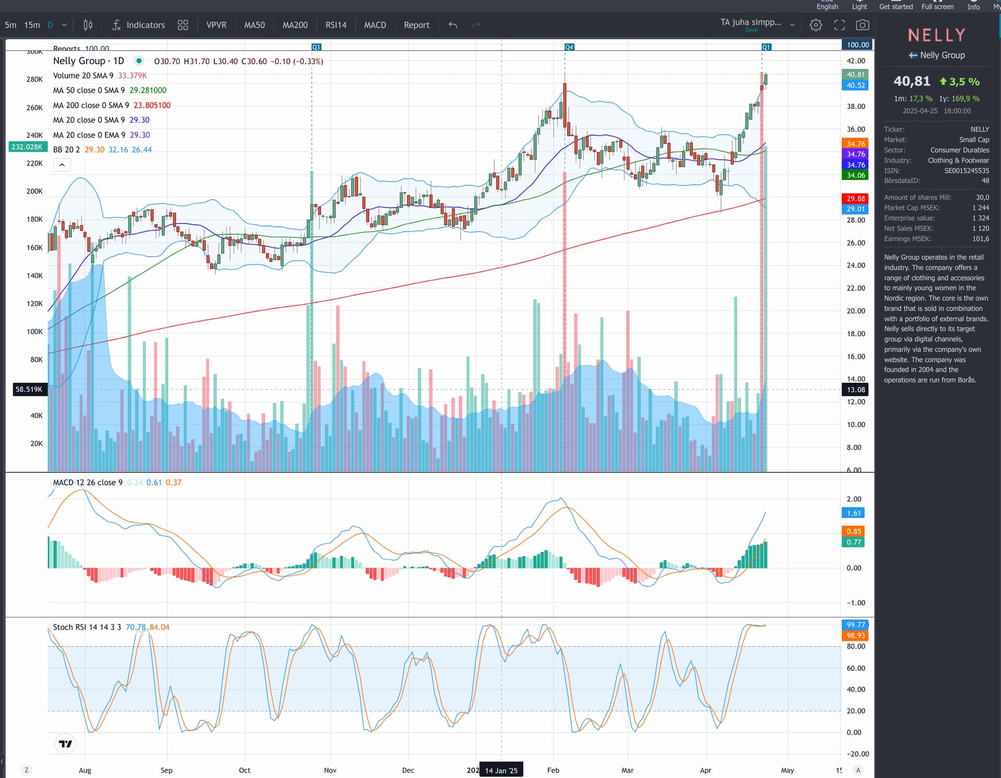Open the indicator templates grid icon

coord(182,25)
